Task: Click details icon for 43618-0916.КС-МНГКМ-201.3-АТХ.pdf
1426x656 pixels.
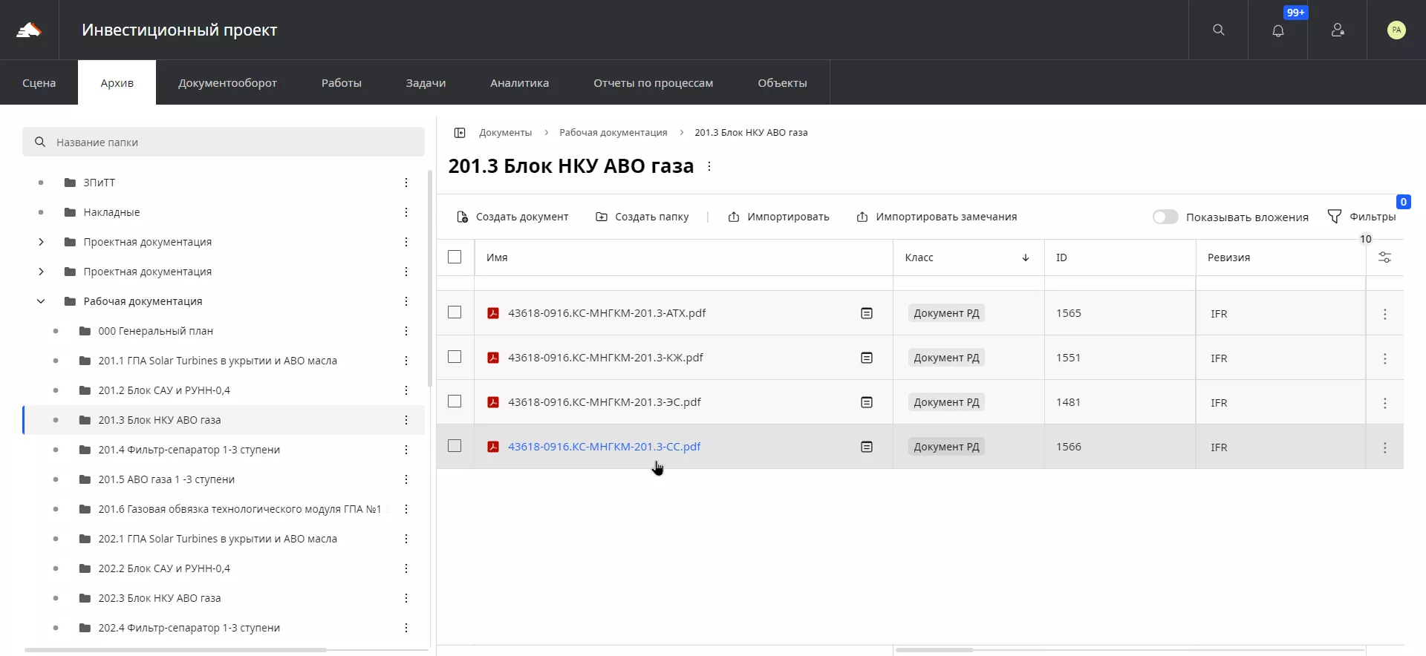Action: click(866, 313)
